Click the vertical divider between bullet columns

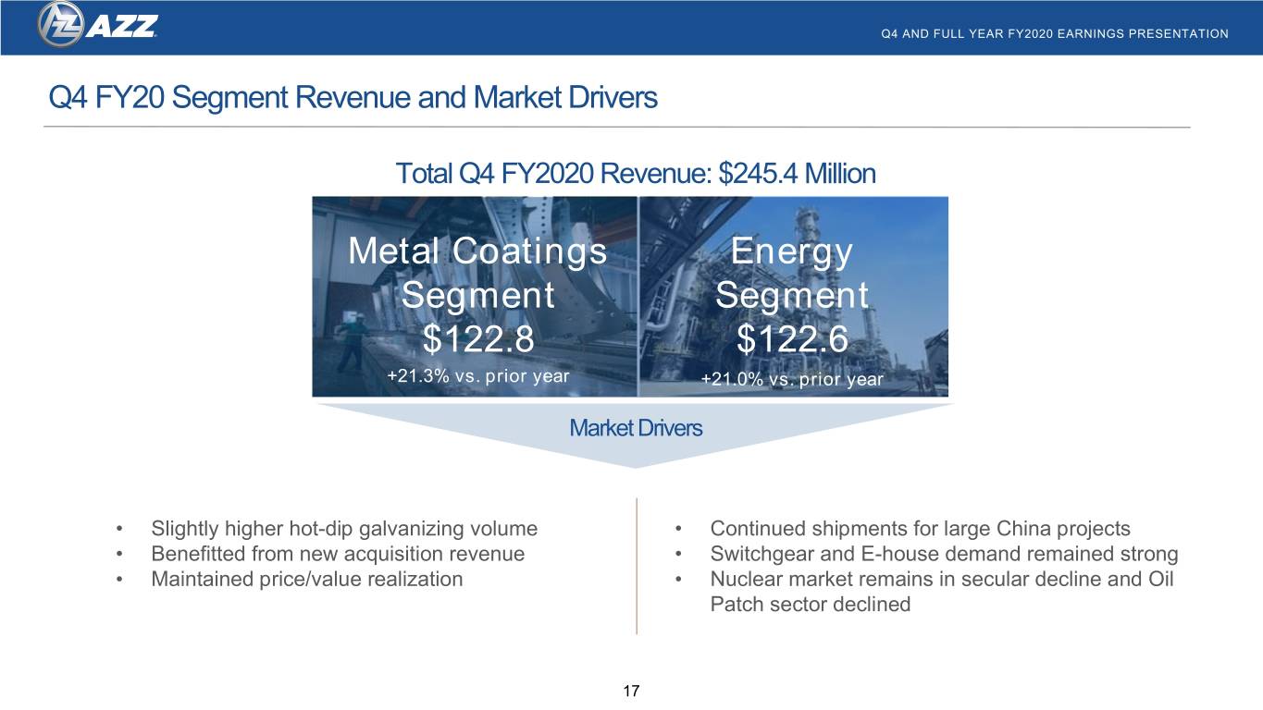pyautogui.click(x=637, y=566)
